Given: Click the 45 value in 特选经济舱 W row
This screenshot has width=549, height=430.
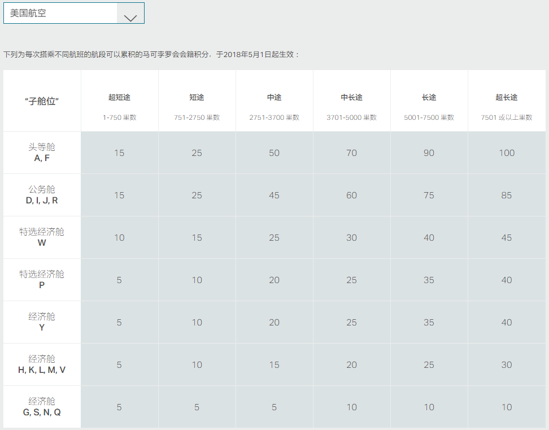Looking at the screenshot, I should (x=507, y=238).
